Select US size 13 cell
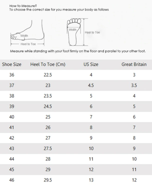The width and height of the screenshot is (152, 185). (91, 180)
